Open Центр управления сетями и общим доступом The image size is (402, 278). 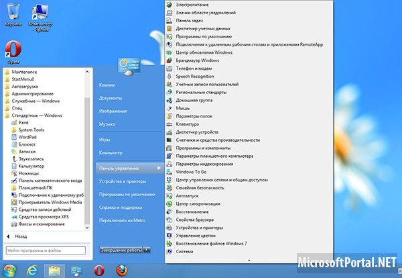point(217,180)
